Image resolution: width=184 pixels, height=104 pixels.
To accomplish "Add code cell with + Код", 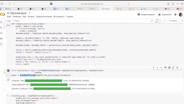I will point(8,21).
